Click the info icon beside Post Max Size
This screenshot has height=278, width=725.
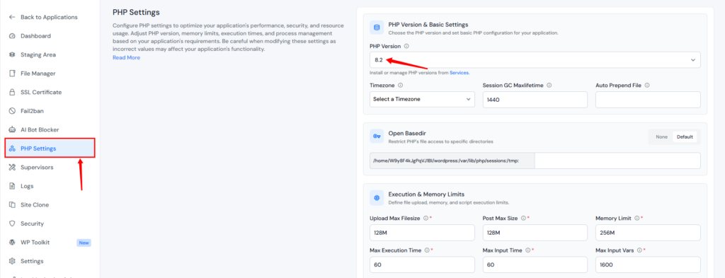click(523, 218)
